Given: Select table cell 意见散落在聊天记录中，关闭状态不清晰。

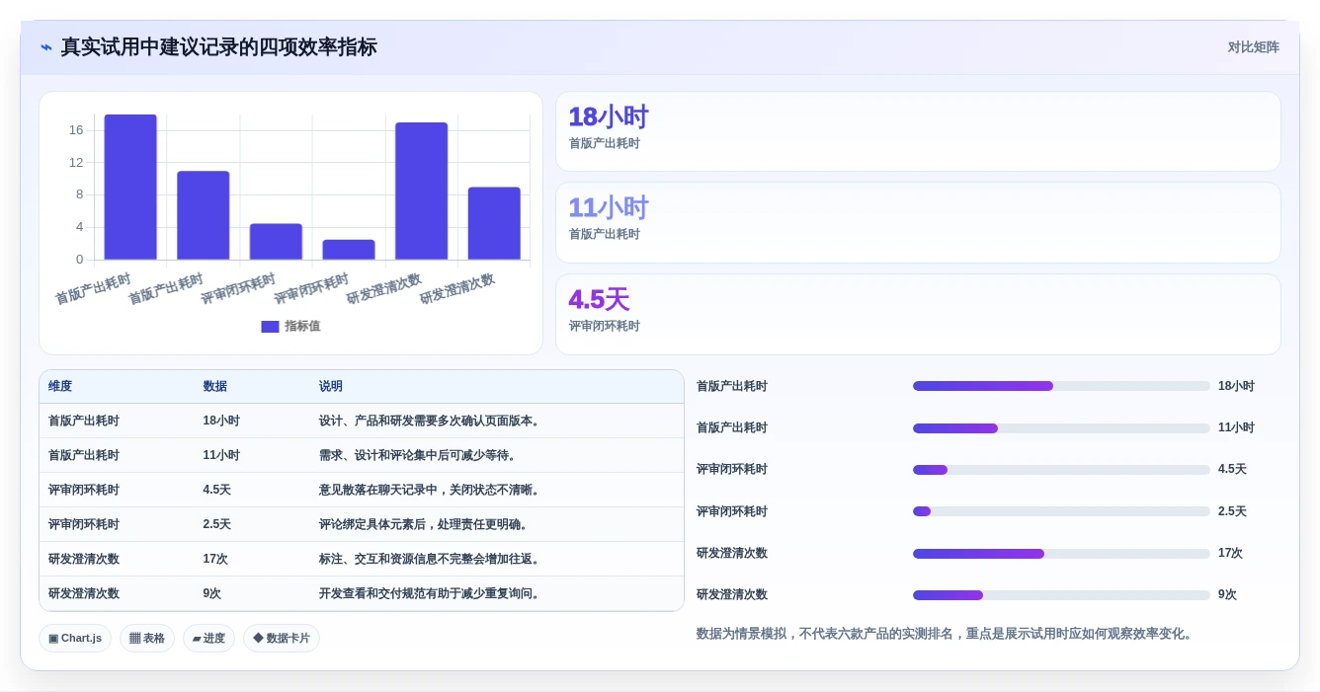Looking at the screenshot, I should [x=431, y=490].
